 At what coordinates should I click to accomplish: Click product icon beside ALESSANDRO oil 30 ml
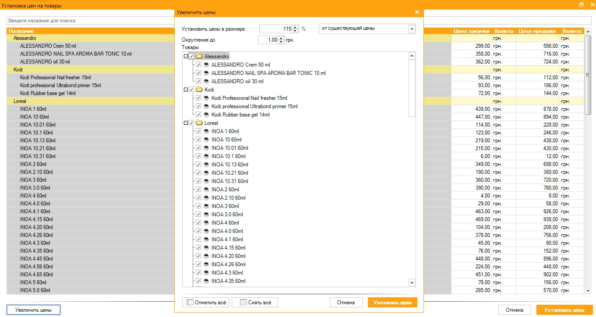click(206, 81)
